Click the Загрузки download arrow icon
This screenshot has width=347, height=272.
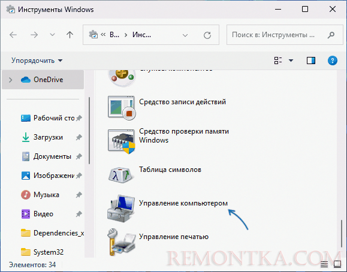pyautogui.click(x=26, y=137)
